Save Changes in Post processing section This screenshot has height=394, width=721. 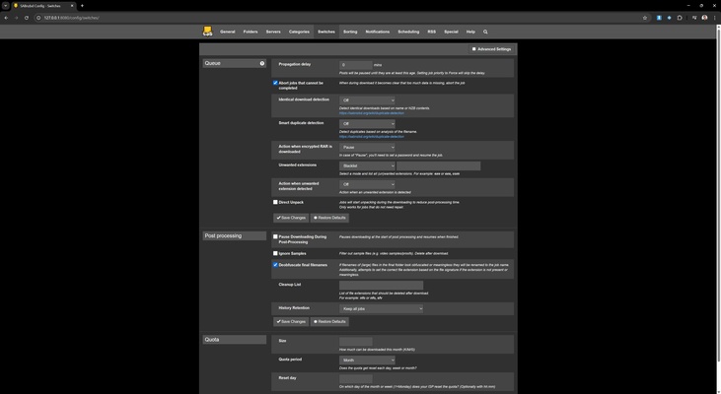tap(291, 321)
